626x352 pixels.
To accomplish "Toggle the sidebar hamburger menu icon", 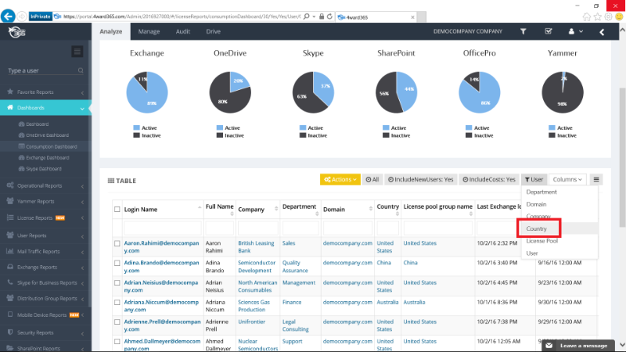I will click(x=77, y=52).
